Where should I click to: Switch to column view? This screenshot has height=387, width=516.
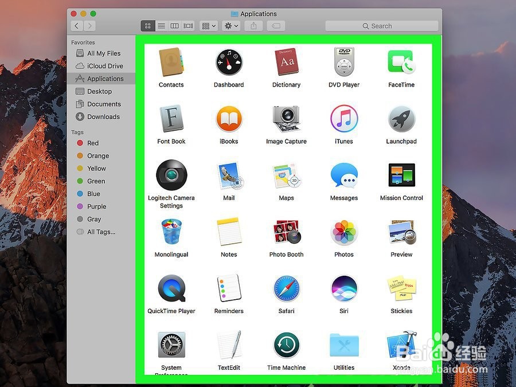174,26
